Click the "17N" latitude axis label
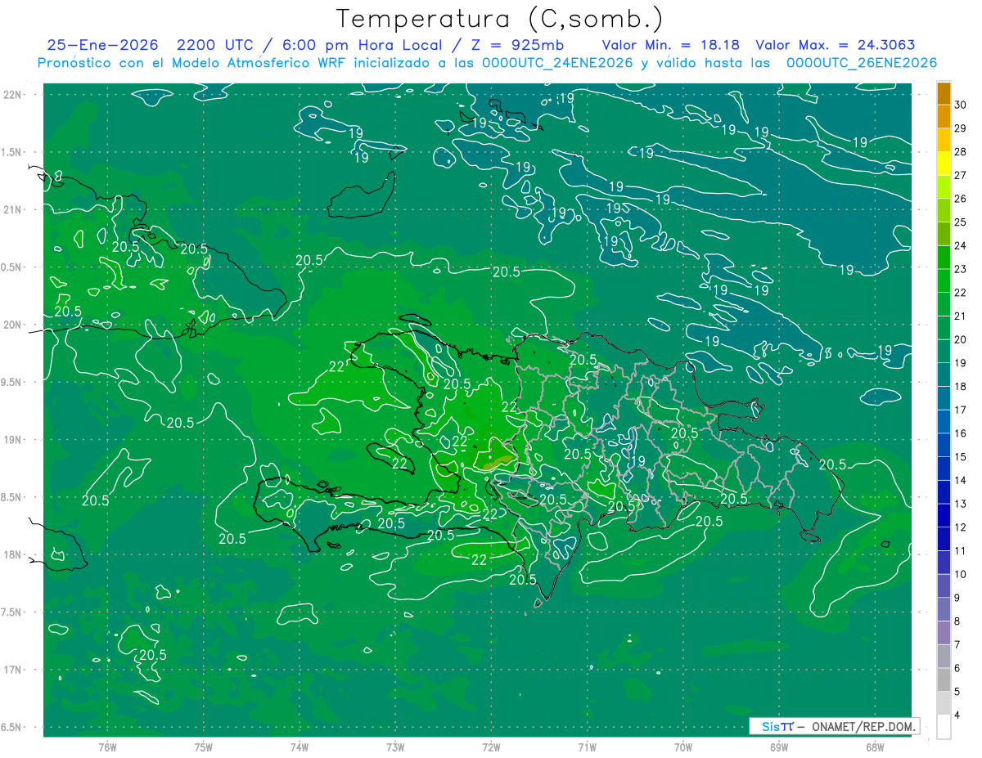Screen dimensions: 982x758 [13, 670]
